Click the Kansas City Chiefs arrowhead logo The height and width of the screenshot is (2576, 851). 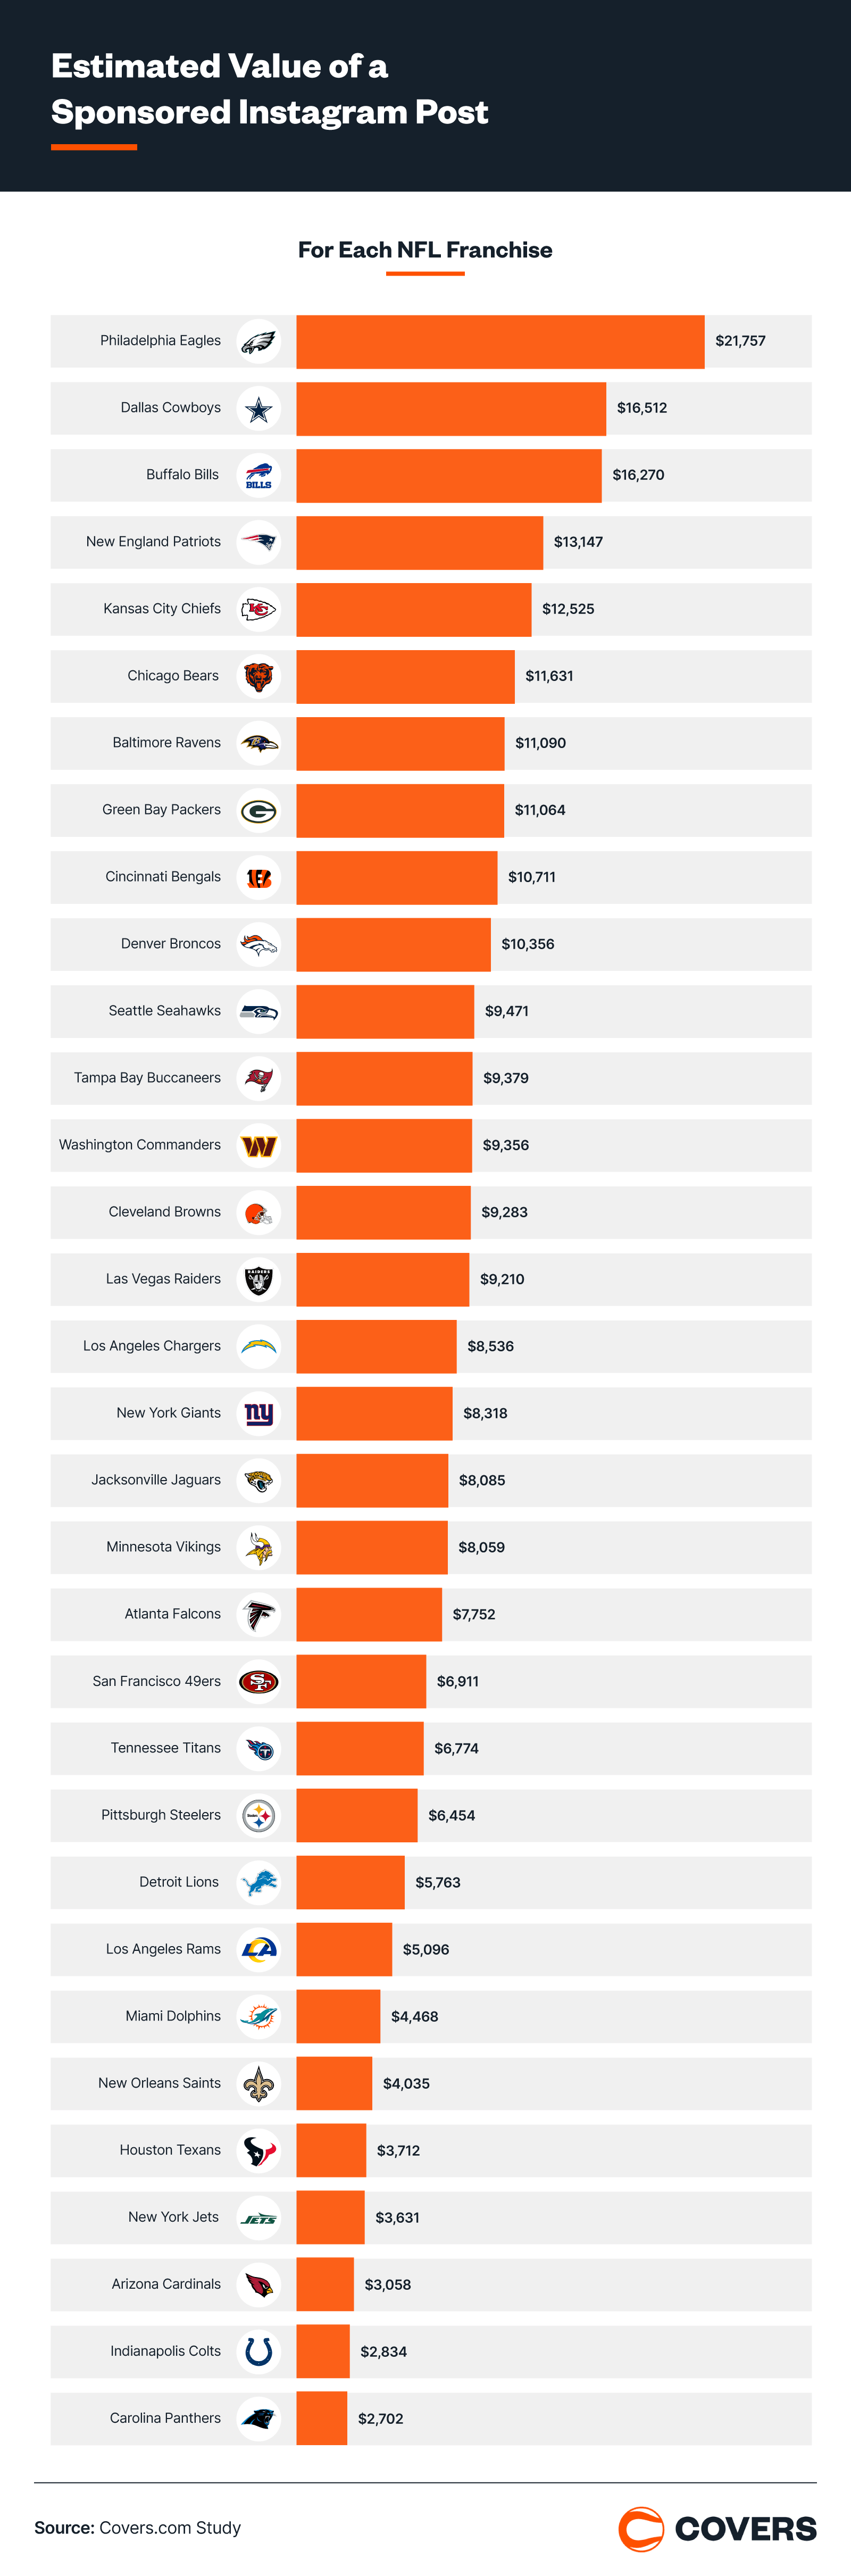(258, 609)
